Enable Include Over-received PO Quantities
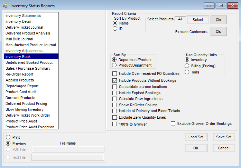The width and height of the screenshot is (241, 168). pos(115,73)
